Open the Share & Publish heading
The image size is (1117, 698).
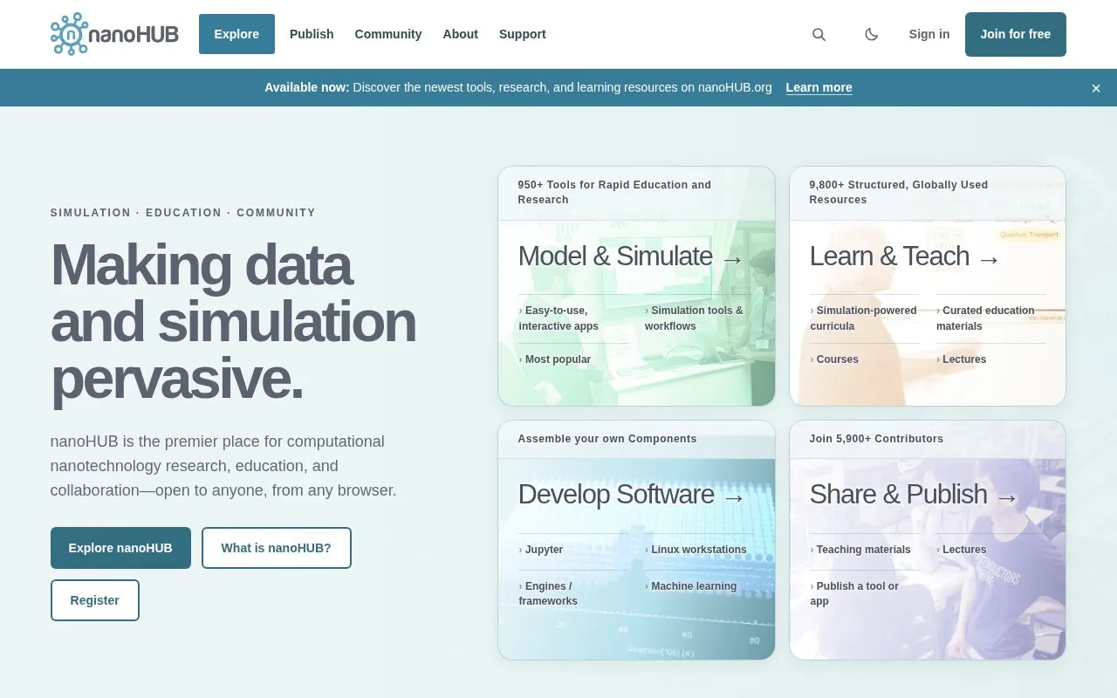point(915,495)
